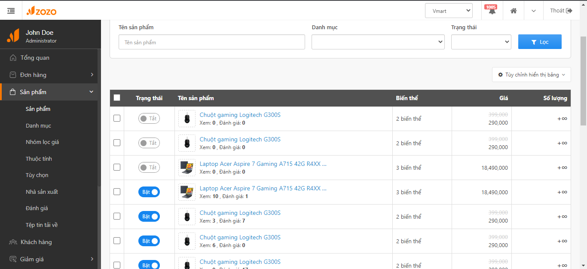587x269 pixels.
Task: Click the Biến thể column header
Action: pyautogui.click(x=407, y=98)
